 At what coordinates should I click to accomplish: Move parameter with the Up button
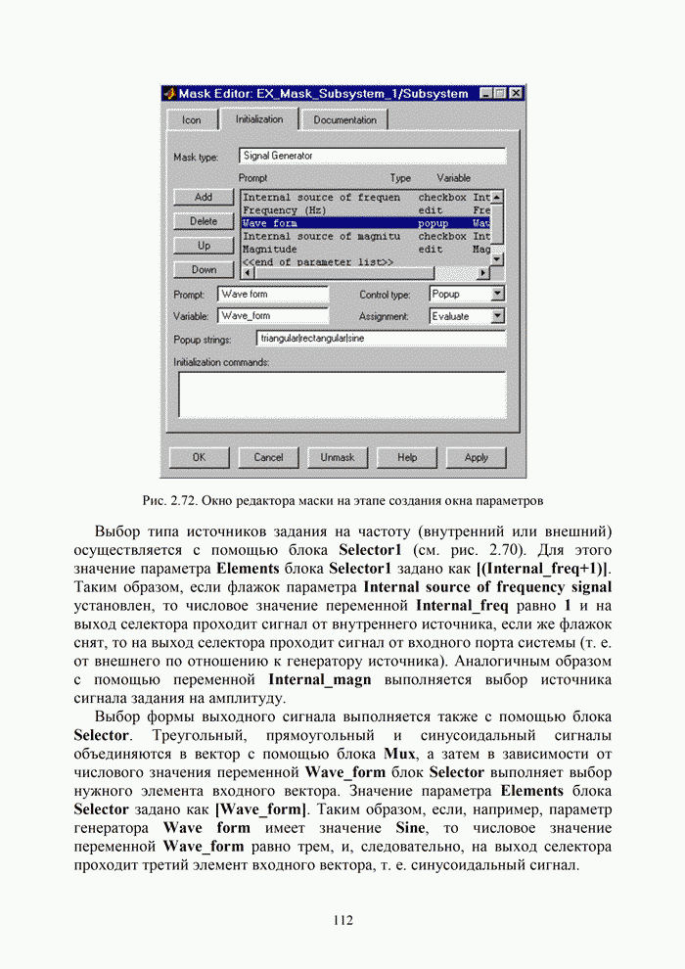pyautogui.click(x=204, y=246)
